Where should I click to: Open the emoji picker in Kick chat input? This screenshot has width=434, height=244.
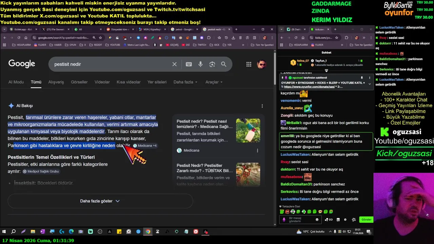[x=317, y=220]
